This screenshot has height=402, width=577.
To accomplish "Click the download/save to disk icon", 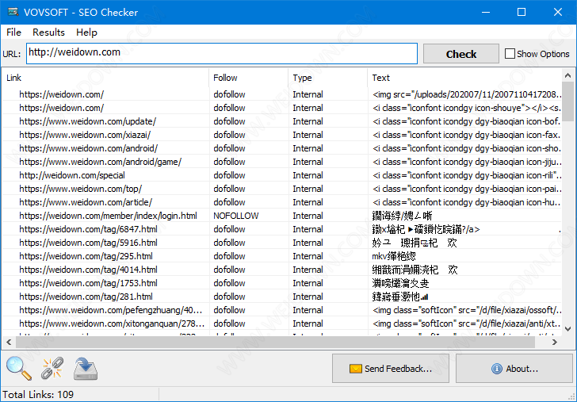I will point(86,369).
